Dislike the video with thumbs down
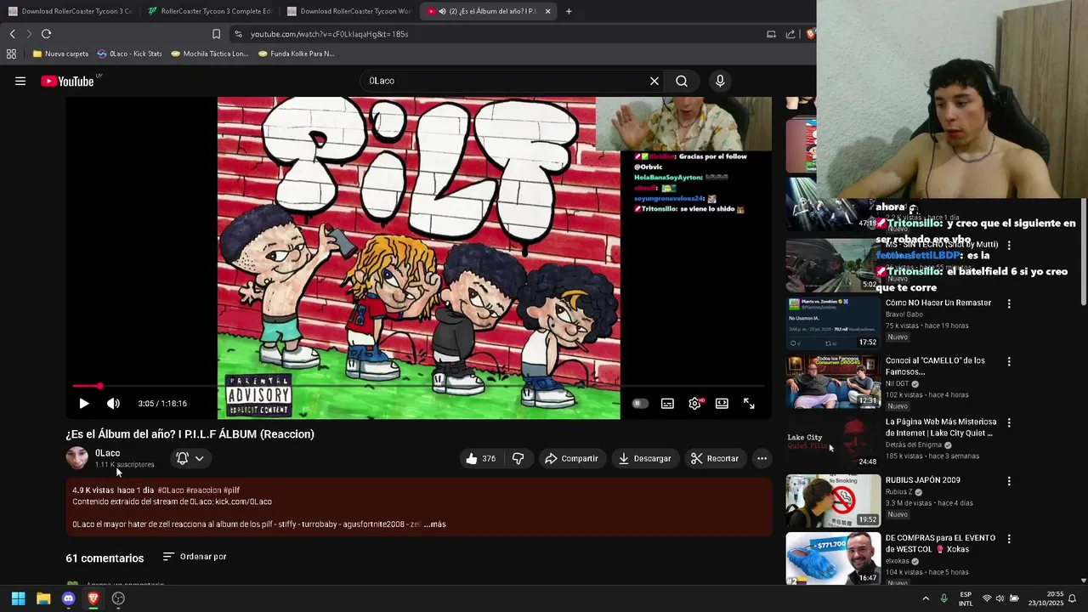This screenshot has height=612, width=1088. click(518, 458)
